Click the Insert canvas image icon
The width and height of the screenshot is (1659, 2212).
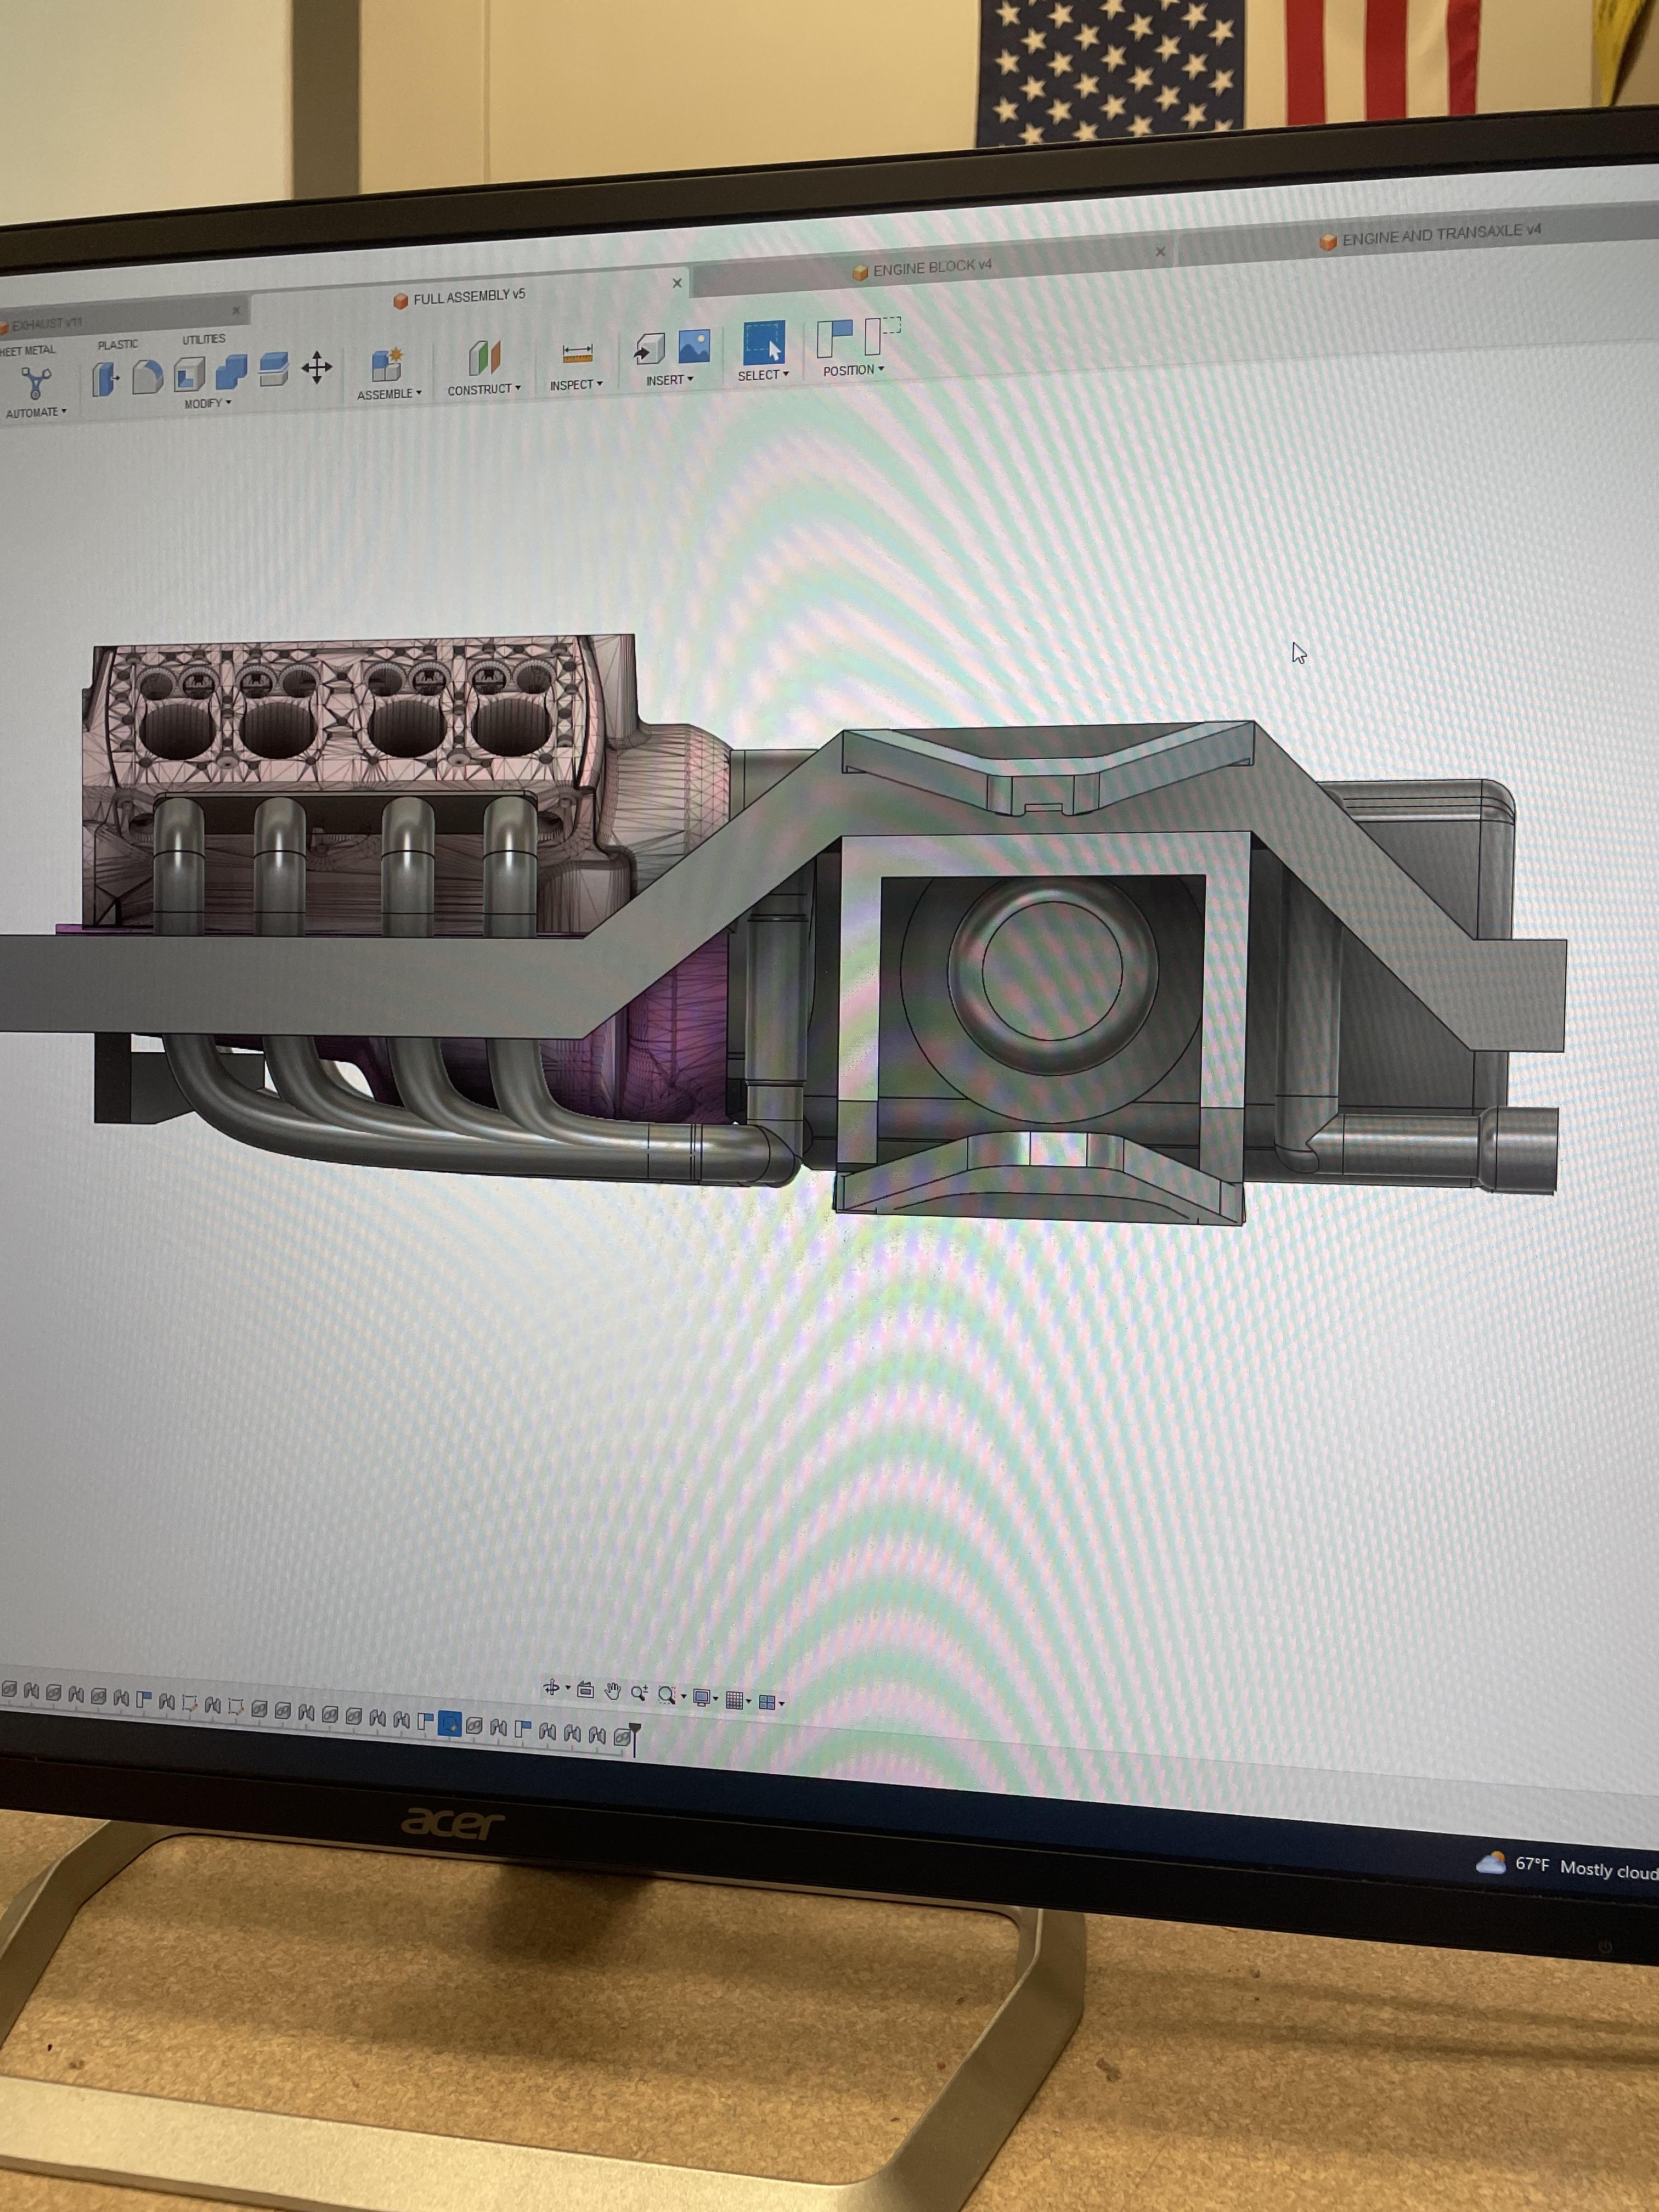694,346
